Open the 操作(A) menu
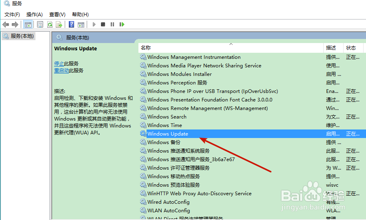This screenshot has height=220, width=366. 35,15
